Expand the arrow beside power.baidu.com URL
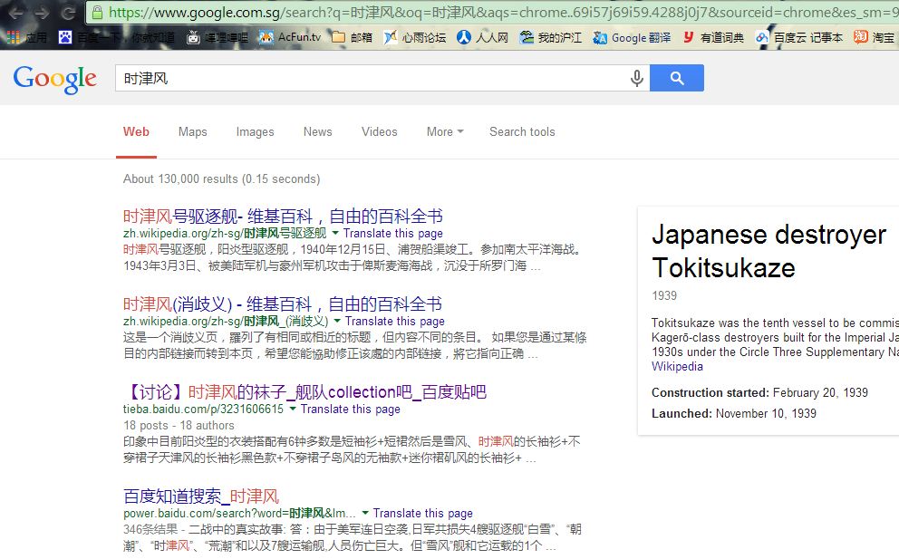 point(365,513)
